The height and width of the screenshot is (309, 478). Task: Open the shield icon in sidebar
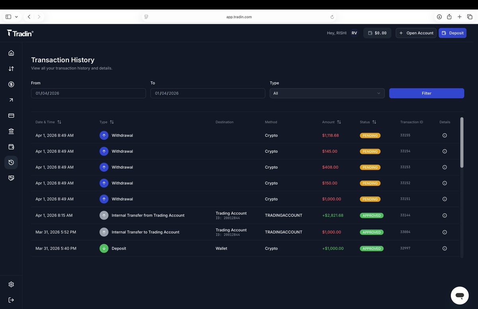tap(11, 178)
